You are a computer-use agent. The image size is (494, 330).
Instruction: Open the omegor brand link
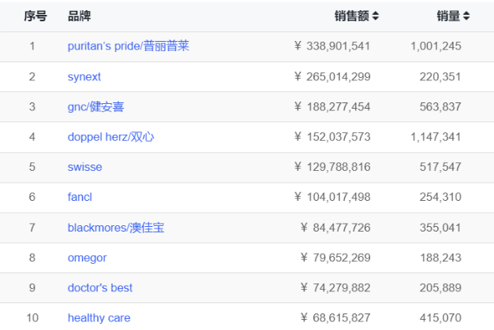click(x=87, y=258)
